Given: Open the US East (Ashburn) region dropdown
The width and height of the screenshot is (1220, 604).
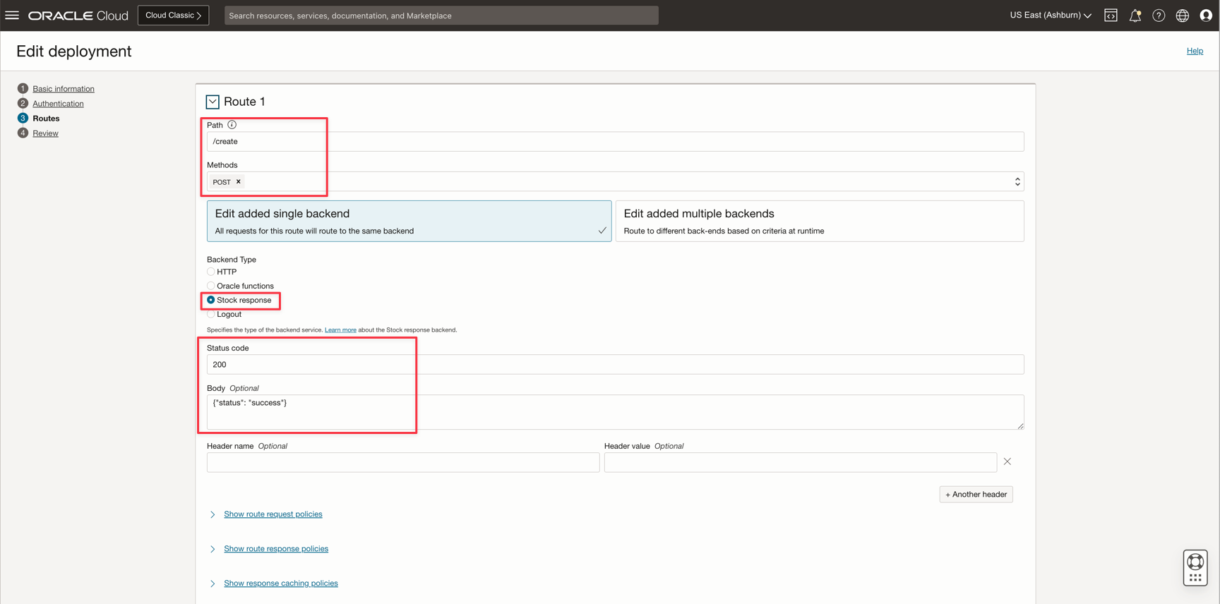Looking at the screenshot, I should point(1050,16).
